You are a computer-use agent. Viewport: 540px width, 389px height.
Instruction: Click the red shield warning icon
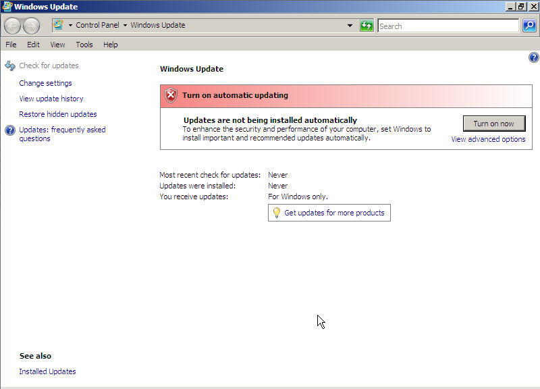click(x=171, y=95)
